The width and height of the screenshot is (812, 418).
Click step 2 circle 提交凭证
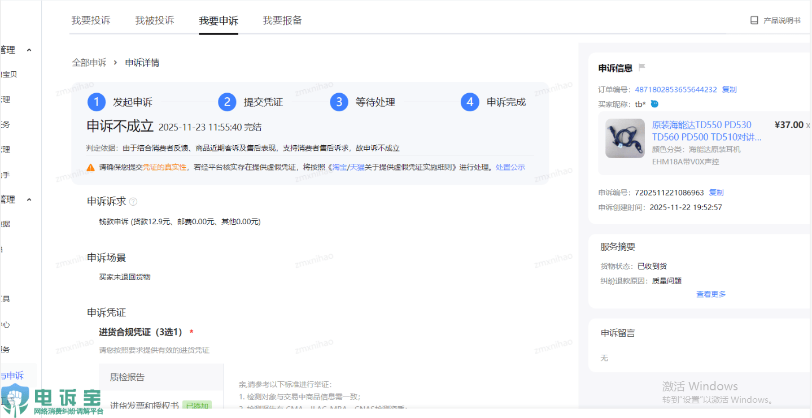[x=227, y=102]
